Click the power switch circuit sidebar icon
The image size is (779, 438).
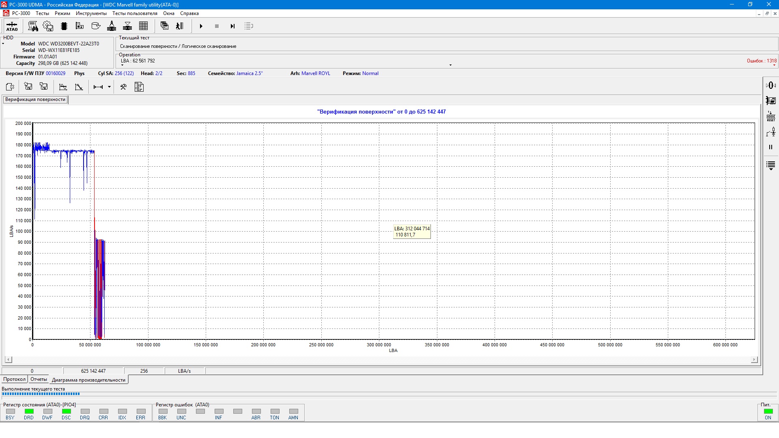(x=770, y=132)
